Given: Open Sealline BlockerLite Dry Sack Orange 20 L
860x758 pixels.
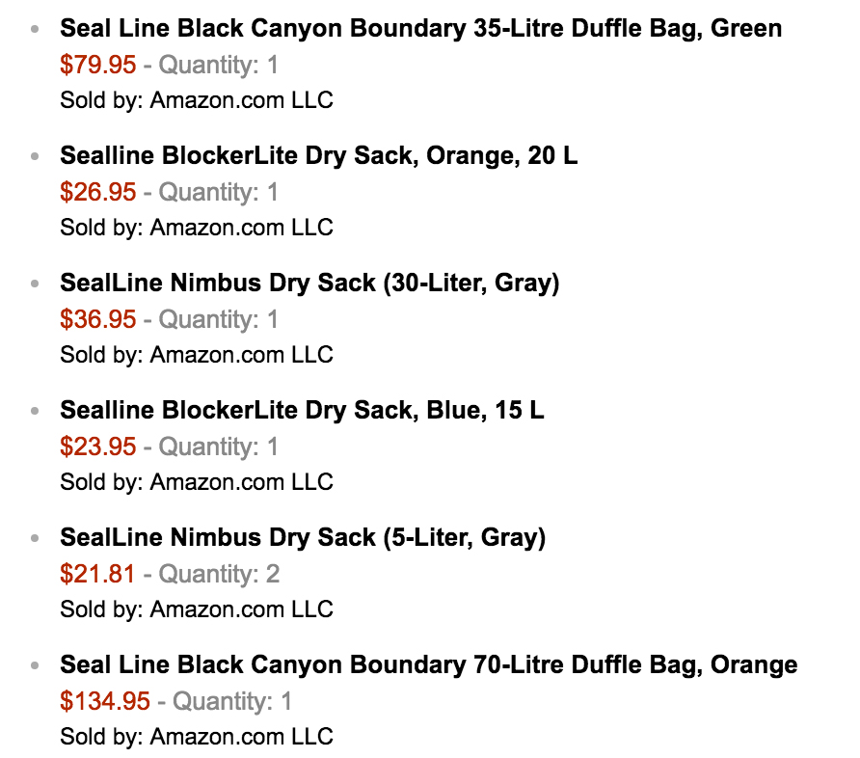Looking at the screenshot, I should click(319, 156).
